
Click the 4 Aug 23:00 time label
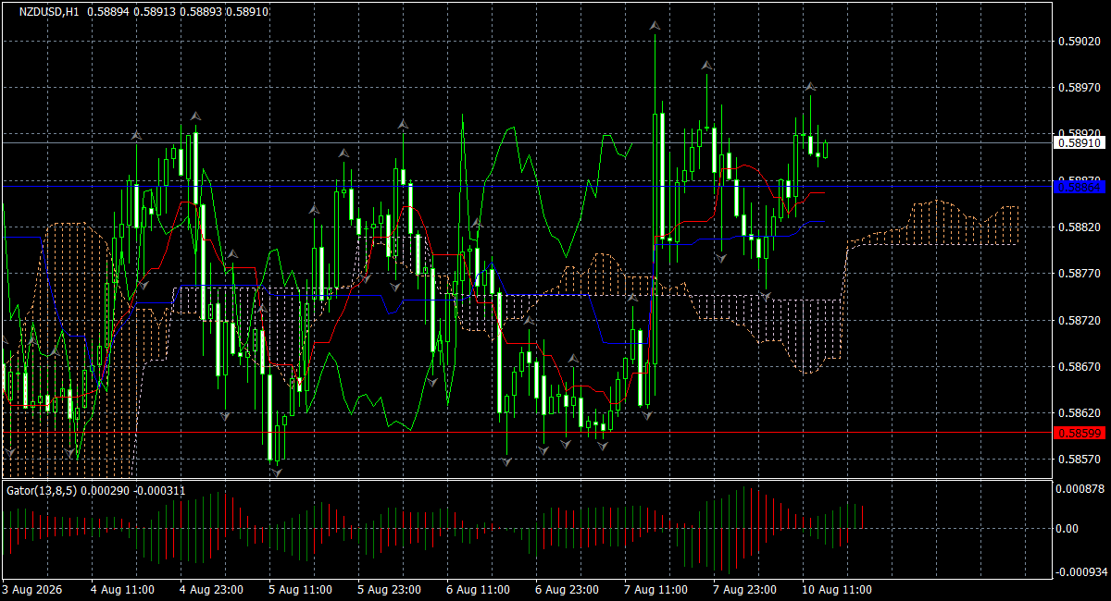(212, 589)
